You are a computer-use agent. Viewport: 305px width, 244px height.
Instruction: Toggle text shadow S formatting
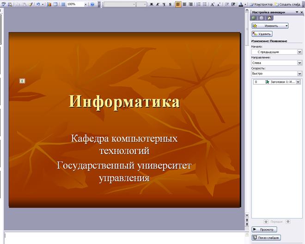pos(170,4)
